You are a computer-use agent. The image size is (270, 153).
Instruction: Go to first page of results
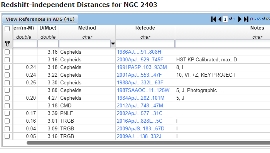click(x=214, y=19)
